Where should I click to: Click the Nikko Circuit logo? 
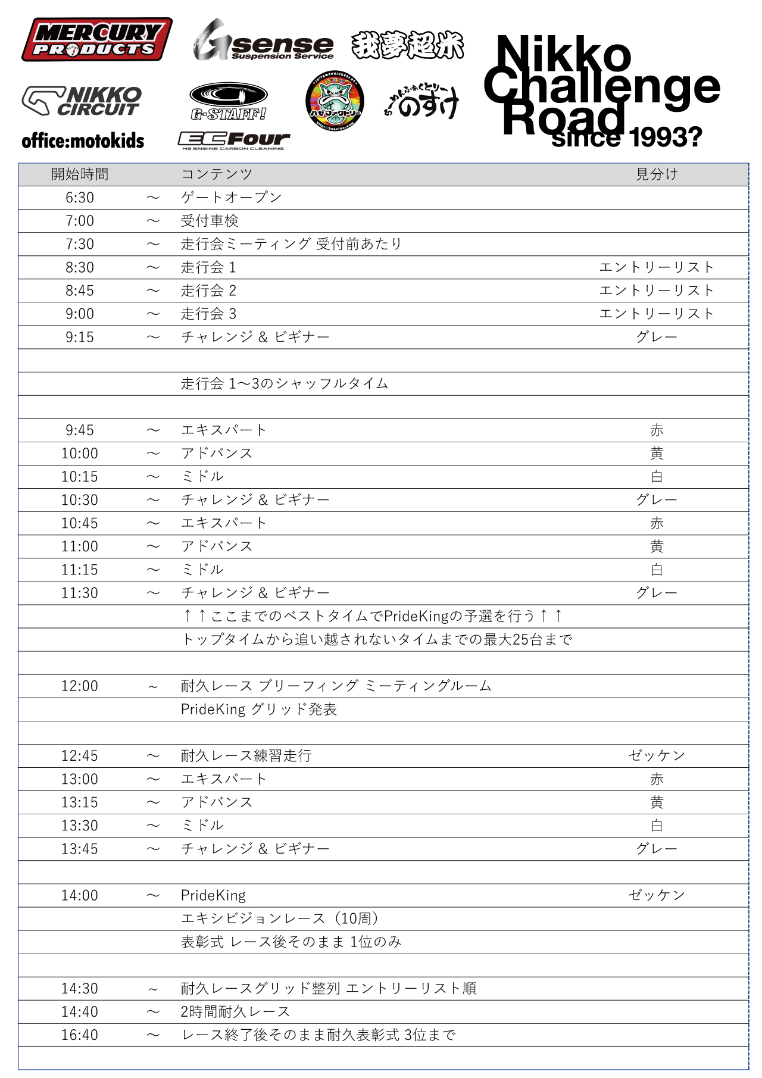tap(82, 101)
